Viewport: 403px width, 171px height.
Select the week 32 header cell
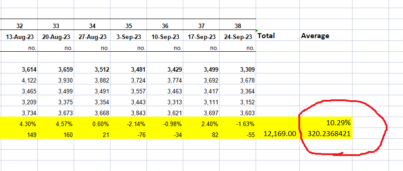point(19,24)
